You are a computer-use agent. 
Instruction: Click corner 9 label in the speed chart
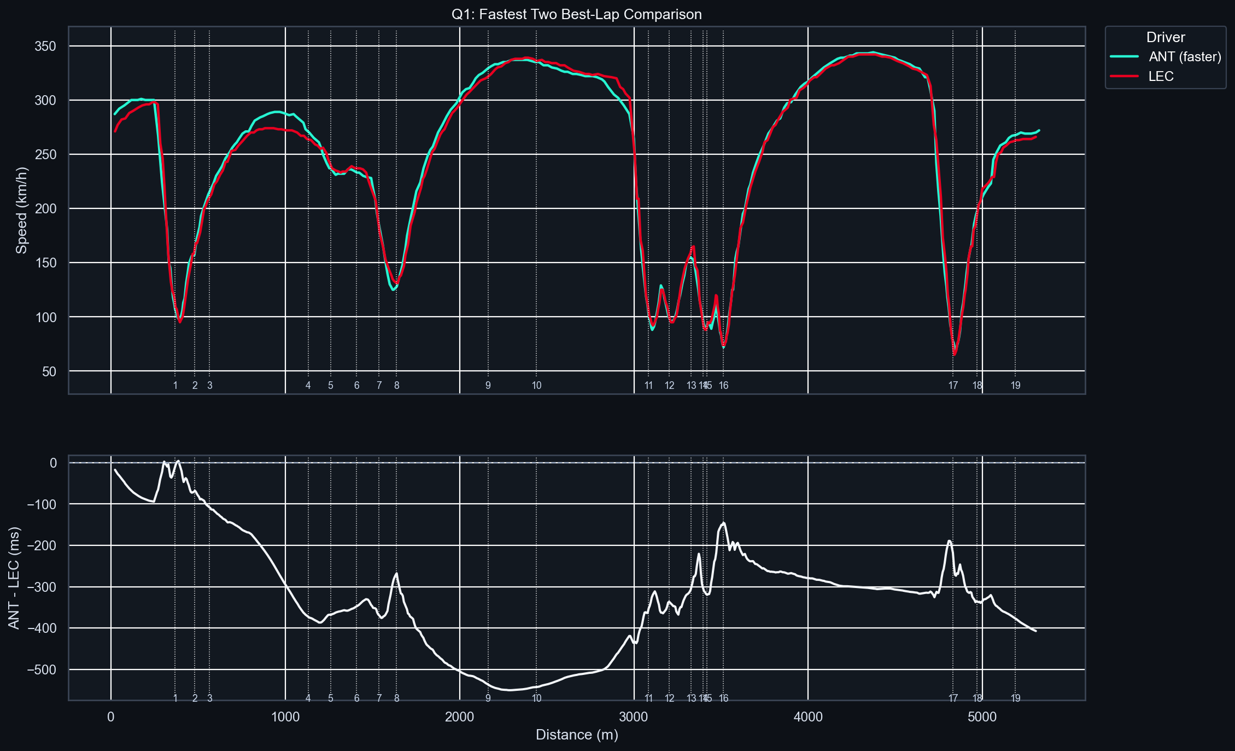point(488,386)
